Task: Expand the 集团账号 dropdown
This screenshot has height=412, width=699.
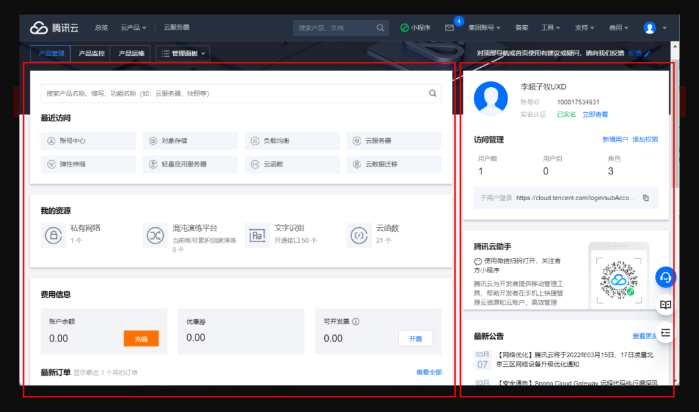Action: [484, 28]
